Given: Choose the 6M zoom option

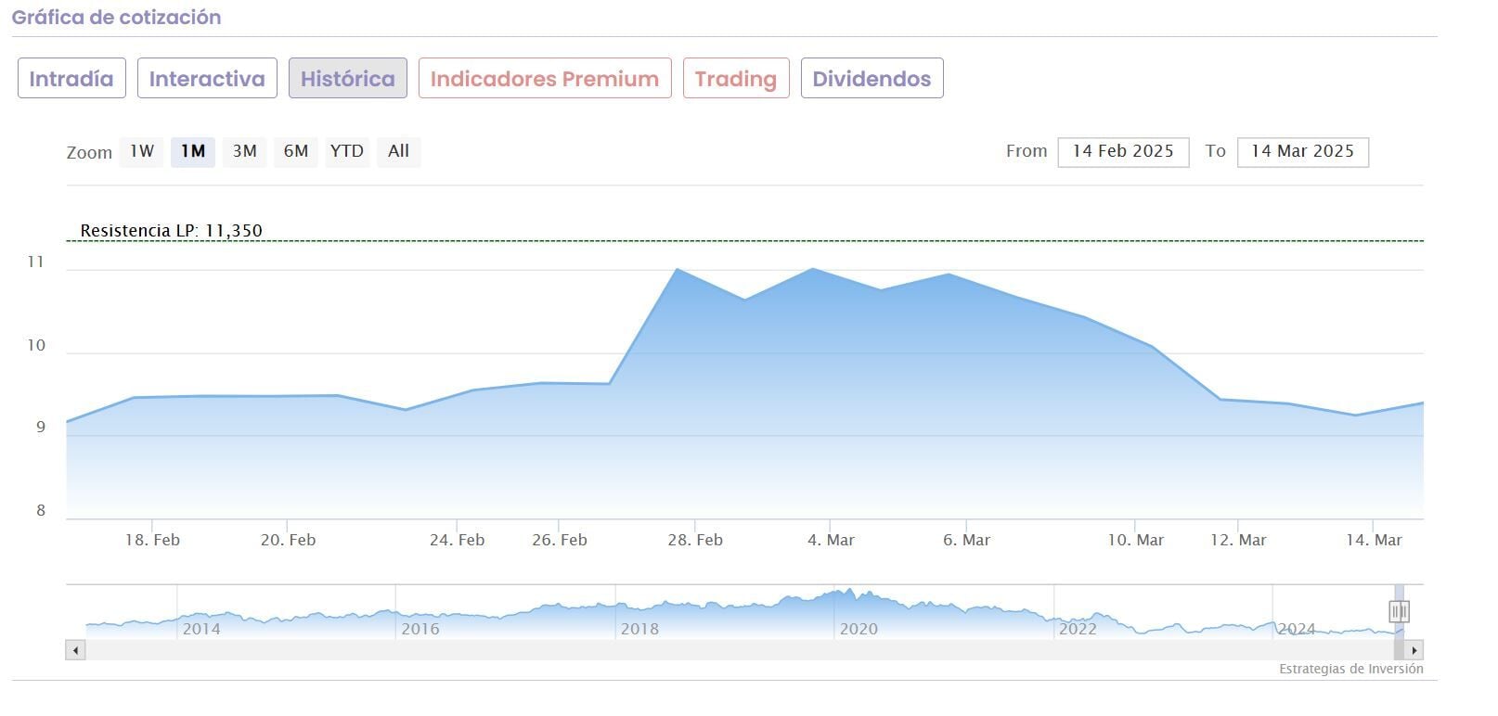Looking at the screenshot, I should point(296,151).
